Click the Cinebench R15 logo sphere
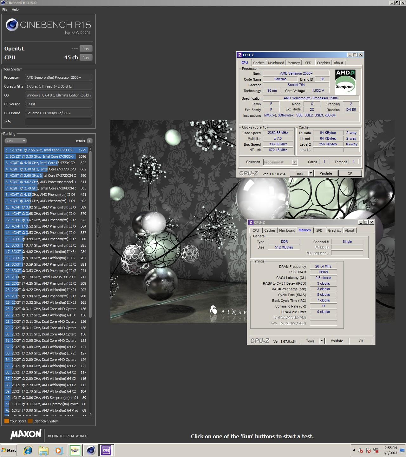This screenshot has height=457, width=406. pos(12,25)
